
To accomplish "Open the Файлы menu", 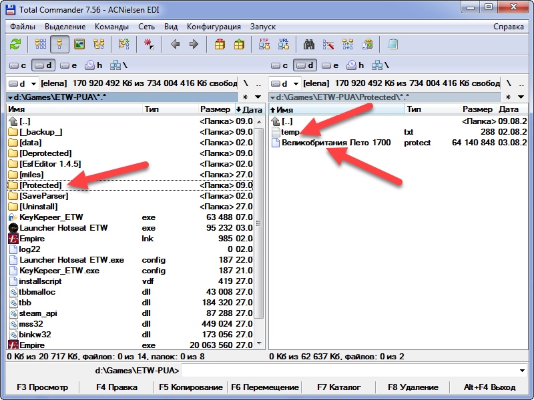I will pos(23,27).
